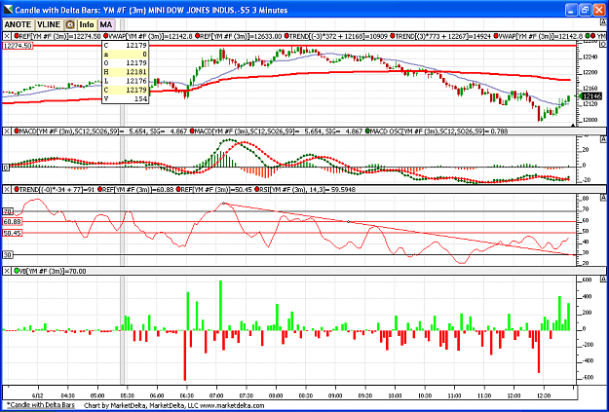Open the clock icon in the toolbar
Screen dimensions: 609x412
click(x=70, y=24)
